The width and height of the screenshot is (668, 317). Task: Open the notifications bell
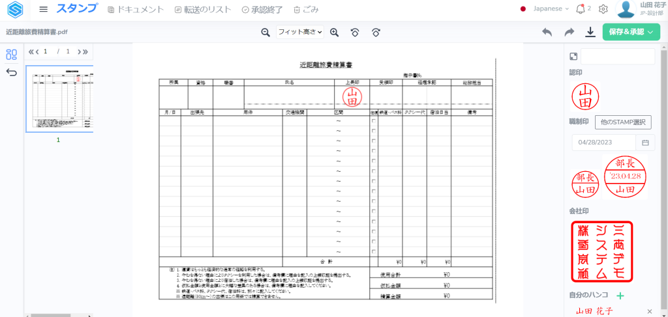(581, 9)
